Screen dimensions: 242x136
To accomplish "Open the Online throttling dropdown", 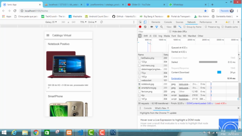I will (x=92, y=22).
